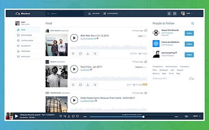Open comments icon in player bar
The image size is (209, 130).
(x=77, y=116)
